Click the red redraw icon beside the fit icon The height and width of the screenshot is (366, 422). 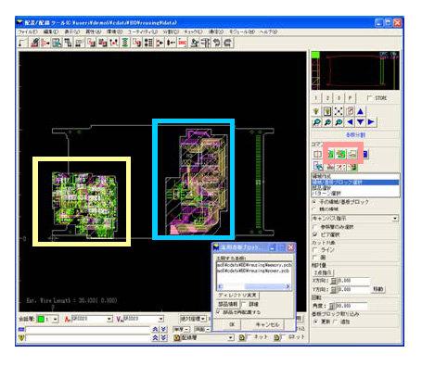350,111
